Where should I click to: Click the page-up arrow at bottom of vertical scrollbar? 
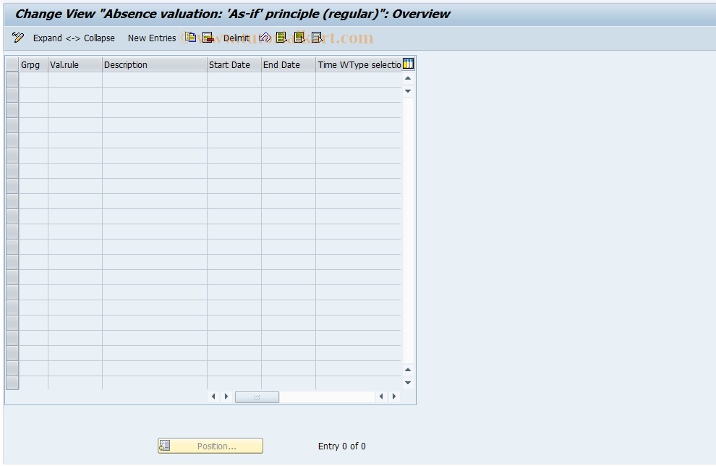click(x=408, y=370)
